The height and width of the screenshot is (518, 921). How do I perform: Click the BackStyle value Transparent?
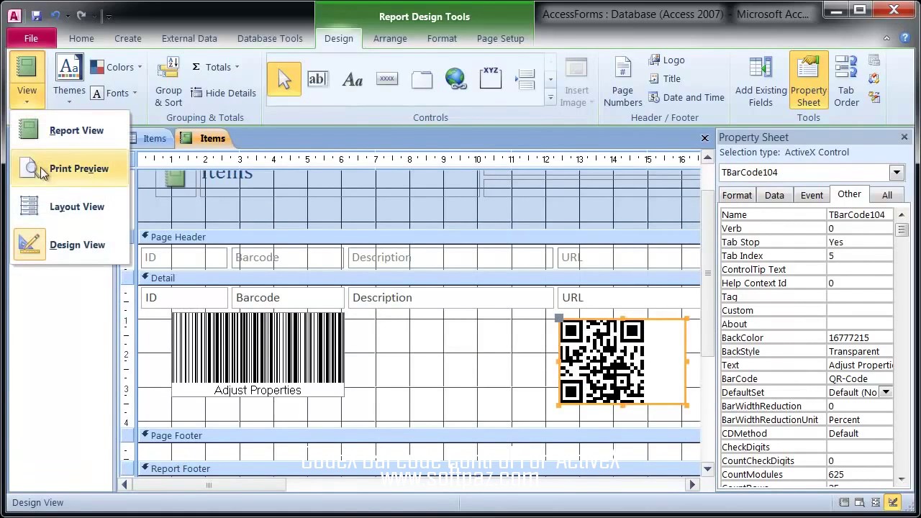tap(860, 351)
